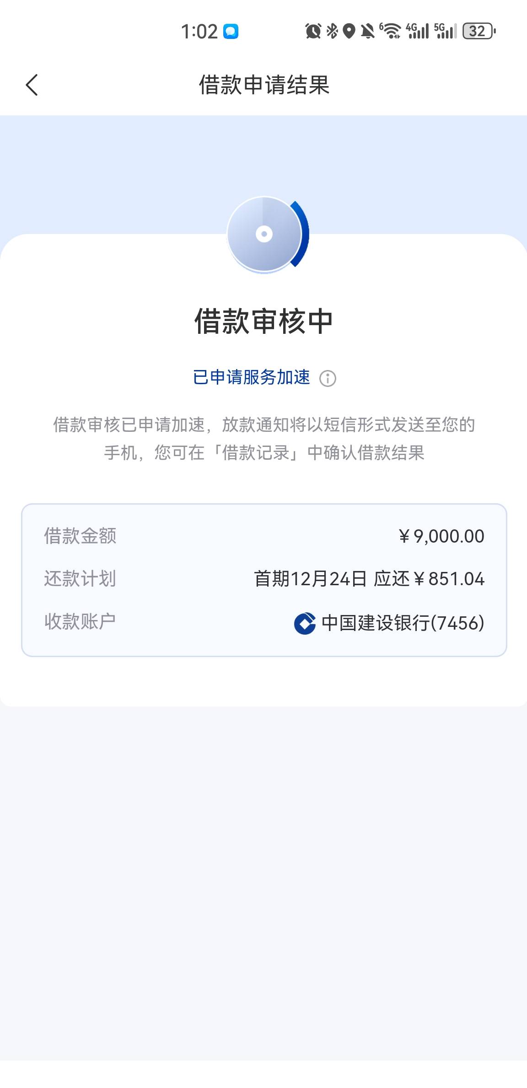Tap the muted bell status icon

367,31
